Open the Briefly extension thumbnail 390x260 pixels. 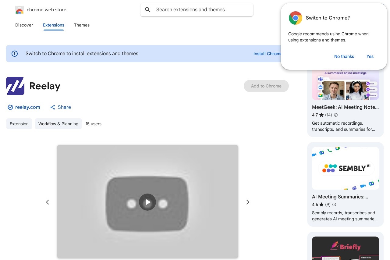pyautogui.click(x=346, y=248)
